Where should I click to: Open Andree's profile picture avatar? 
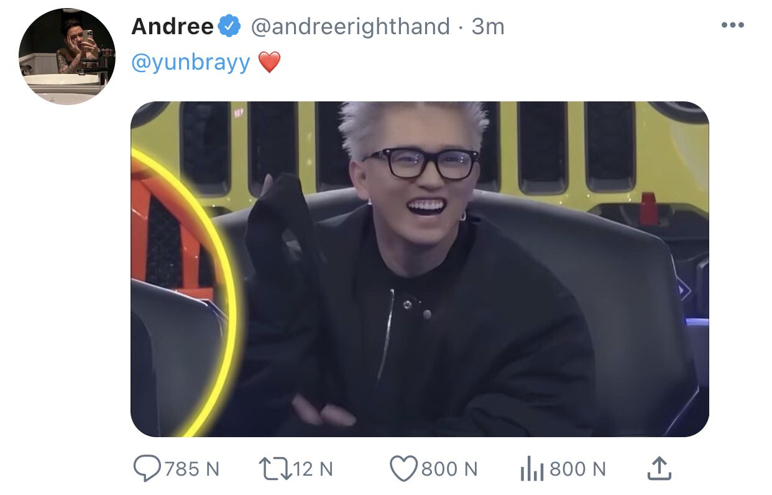(x=67, y=57)
